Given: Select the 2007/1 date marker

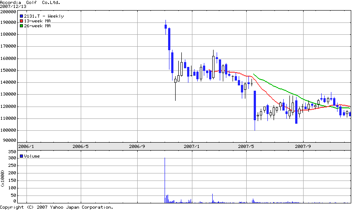Looking at the screenshot, I should coord(193,146).
